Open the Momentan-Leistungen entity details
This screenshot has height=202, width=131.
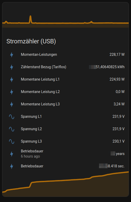pyautogui.click(x=39, y=55)
